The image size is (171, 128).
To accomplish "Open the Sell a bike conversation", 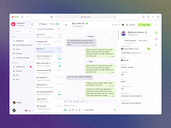I will click(x=49, y=108).
